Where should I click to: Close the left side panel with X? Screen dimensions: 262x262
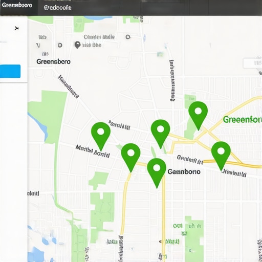[16, 28]
